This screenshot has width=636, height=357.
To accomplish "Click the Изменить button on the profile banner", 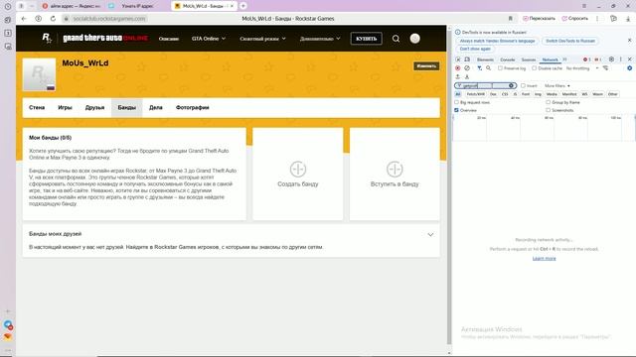I will point(426,66).
